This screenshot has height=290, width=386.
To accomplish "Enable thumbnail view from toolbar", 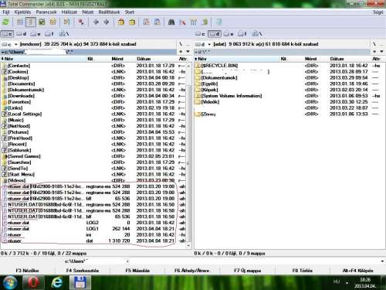I will click(x=42, y=22).
